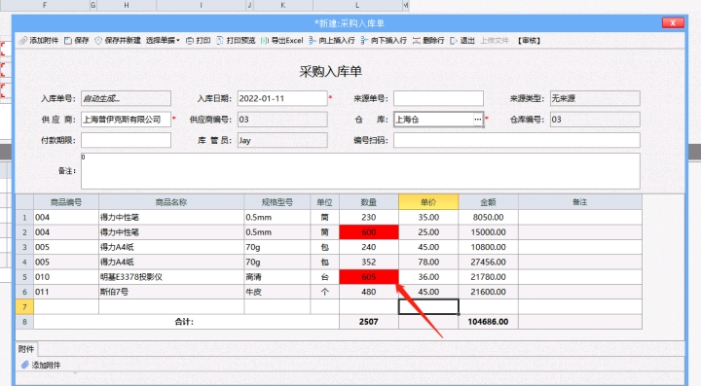This screenshot has height=386, width=701.
Task: Select row 7 header in the grid
Action: (x=24, y=306)
